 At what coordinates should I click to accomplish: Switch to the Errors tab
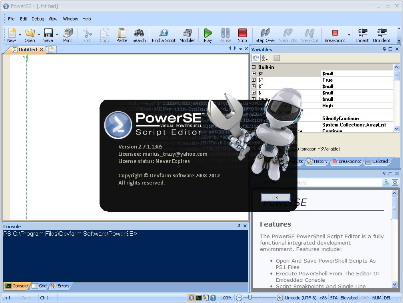click(x=60, y=286)
